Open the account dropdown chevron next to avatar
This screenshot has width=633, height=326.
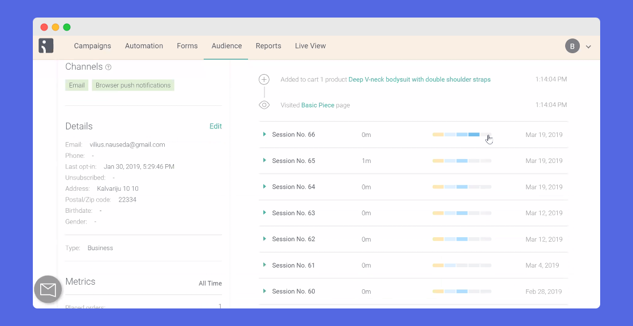coord(588,47)
